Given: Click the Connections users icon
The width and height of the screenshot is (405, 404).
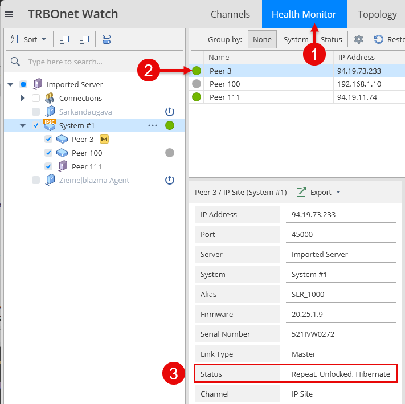Looking at the screenshot, I should pyautogui.click(x=50, y=98).
